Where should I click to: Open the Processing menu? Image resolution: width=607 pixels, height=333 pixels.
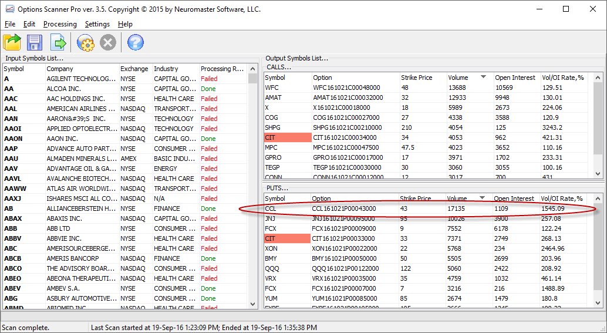pos(60,24)
